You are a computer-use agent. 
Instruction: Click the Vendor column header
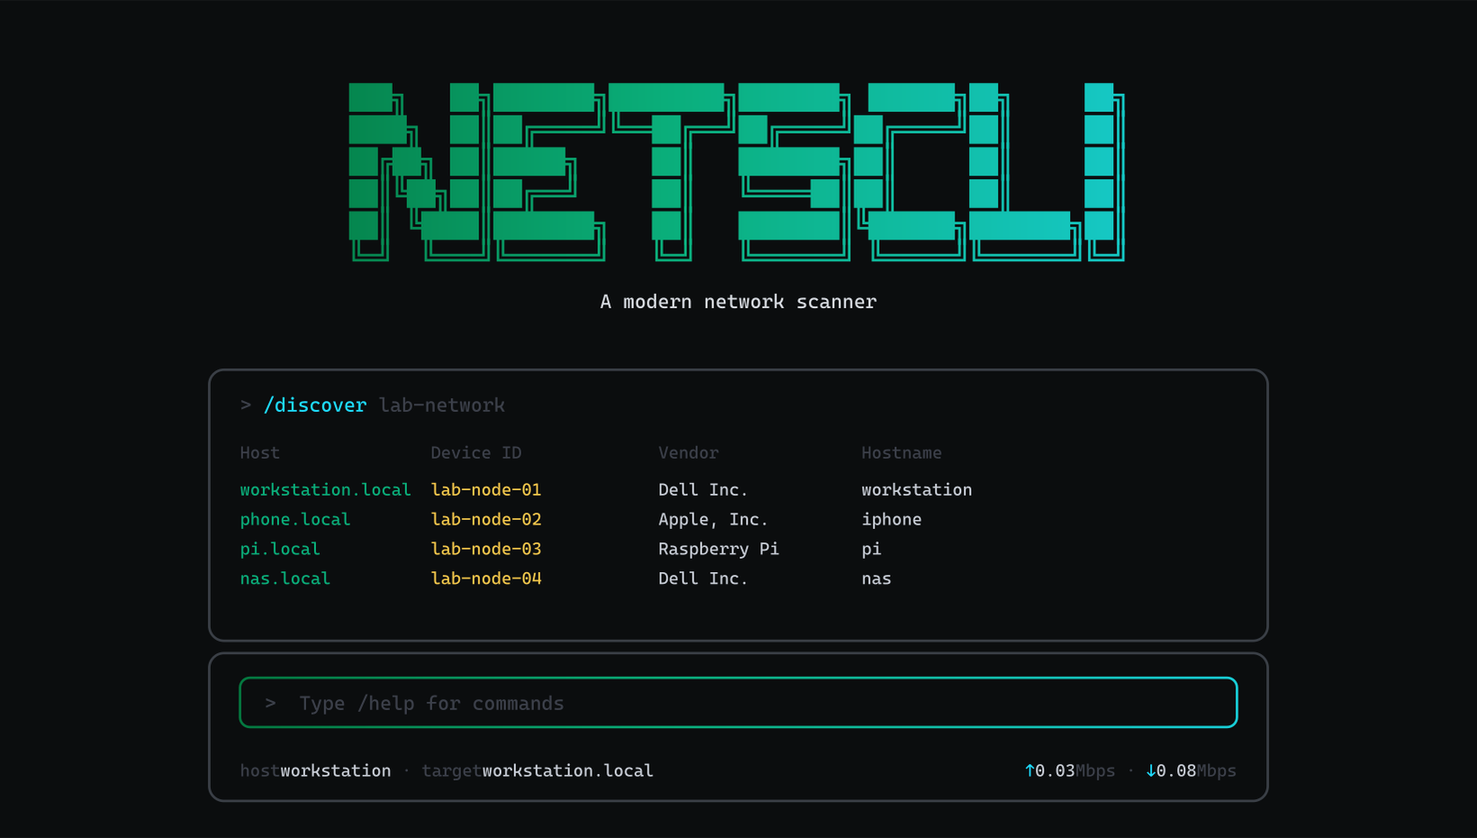[689, 453]
